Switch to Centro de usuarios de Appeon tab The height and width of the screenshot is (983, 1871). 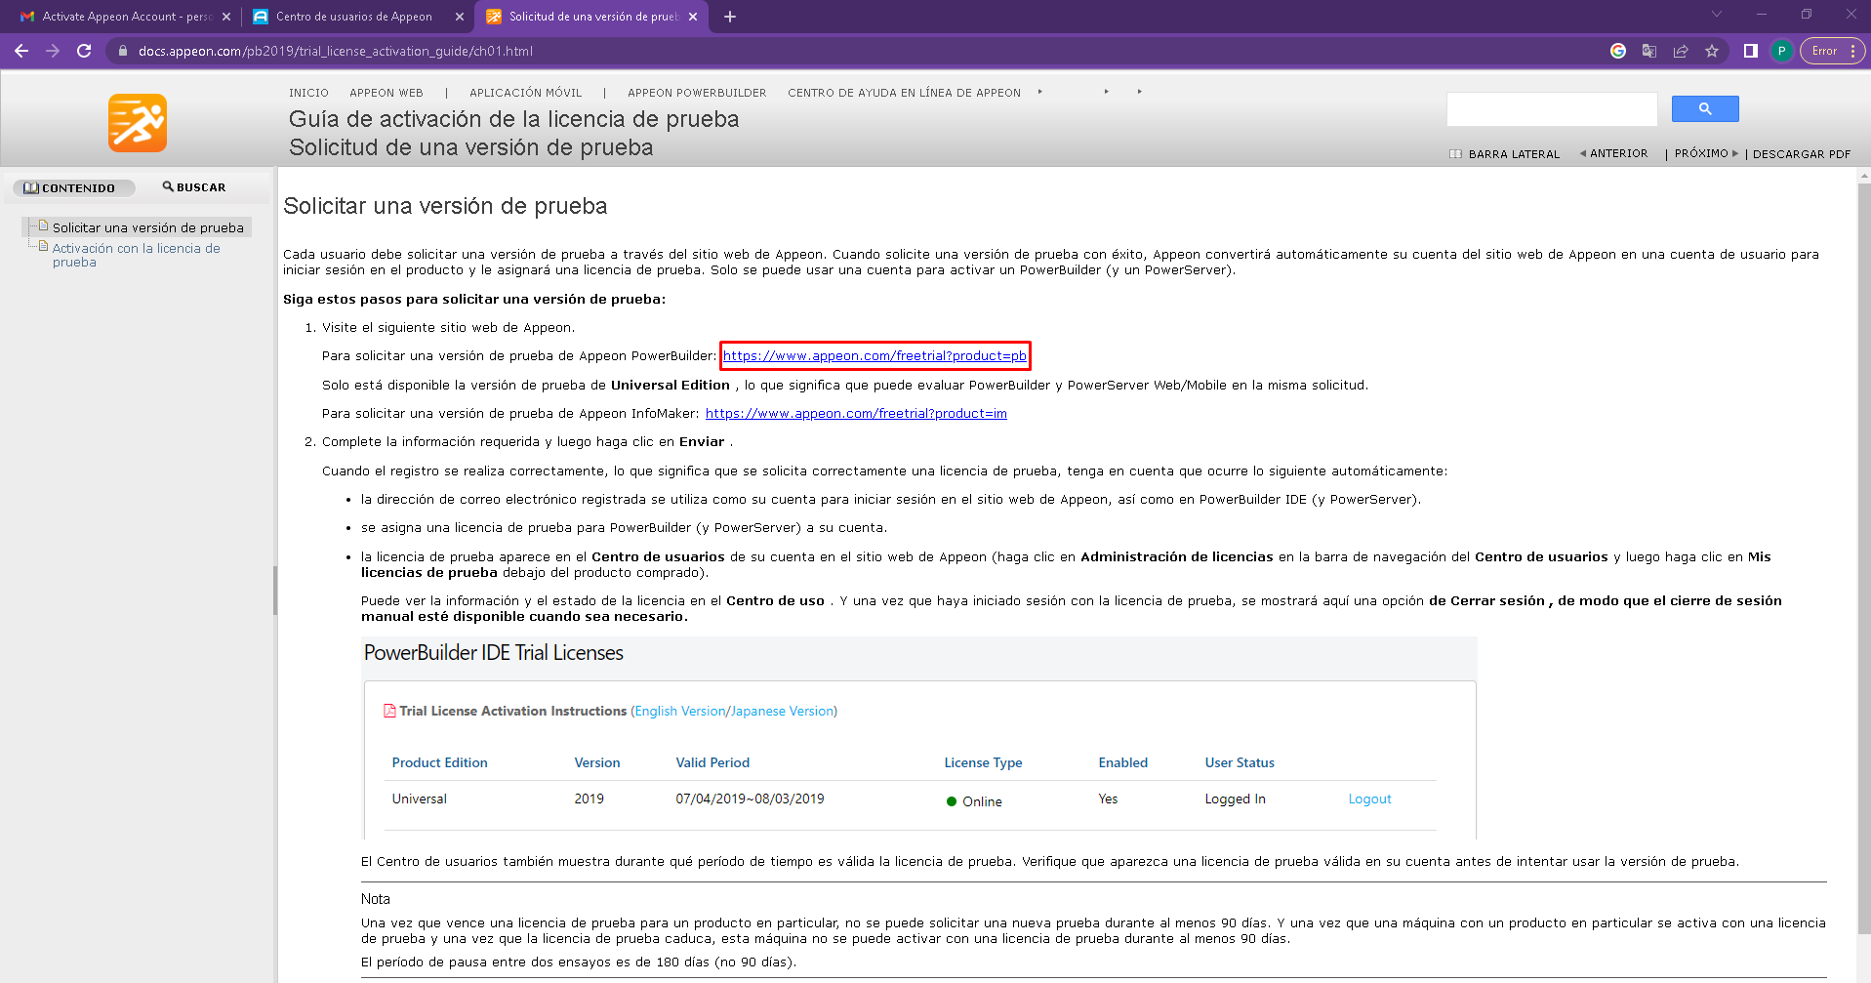click(355, 17)
